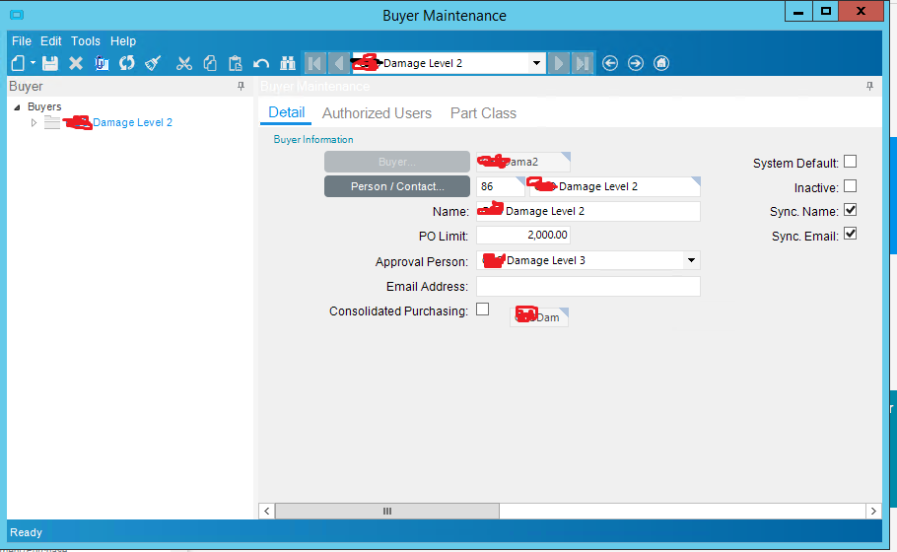This screenshot has height=552, width=897.
Task: Click the horizontal scrollbar right arrow
Action: coord(873,511)
